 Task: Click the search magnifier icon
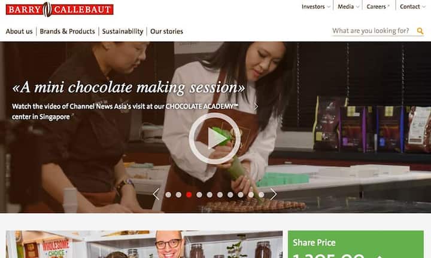click(420, 31)
